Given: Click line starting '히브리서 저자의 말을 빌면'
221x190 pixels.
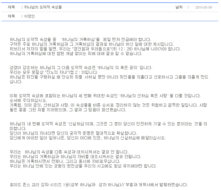Looking at the screenshot, I should (95, 49).
